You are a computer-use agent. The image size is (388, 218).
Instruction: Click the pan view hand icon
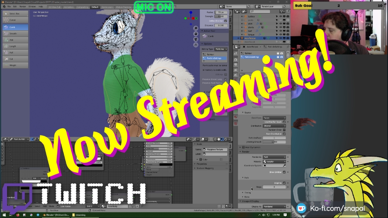coord(196,34)
